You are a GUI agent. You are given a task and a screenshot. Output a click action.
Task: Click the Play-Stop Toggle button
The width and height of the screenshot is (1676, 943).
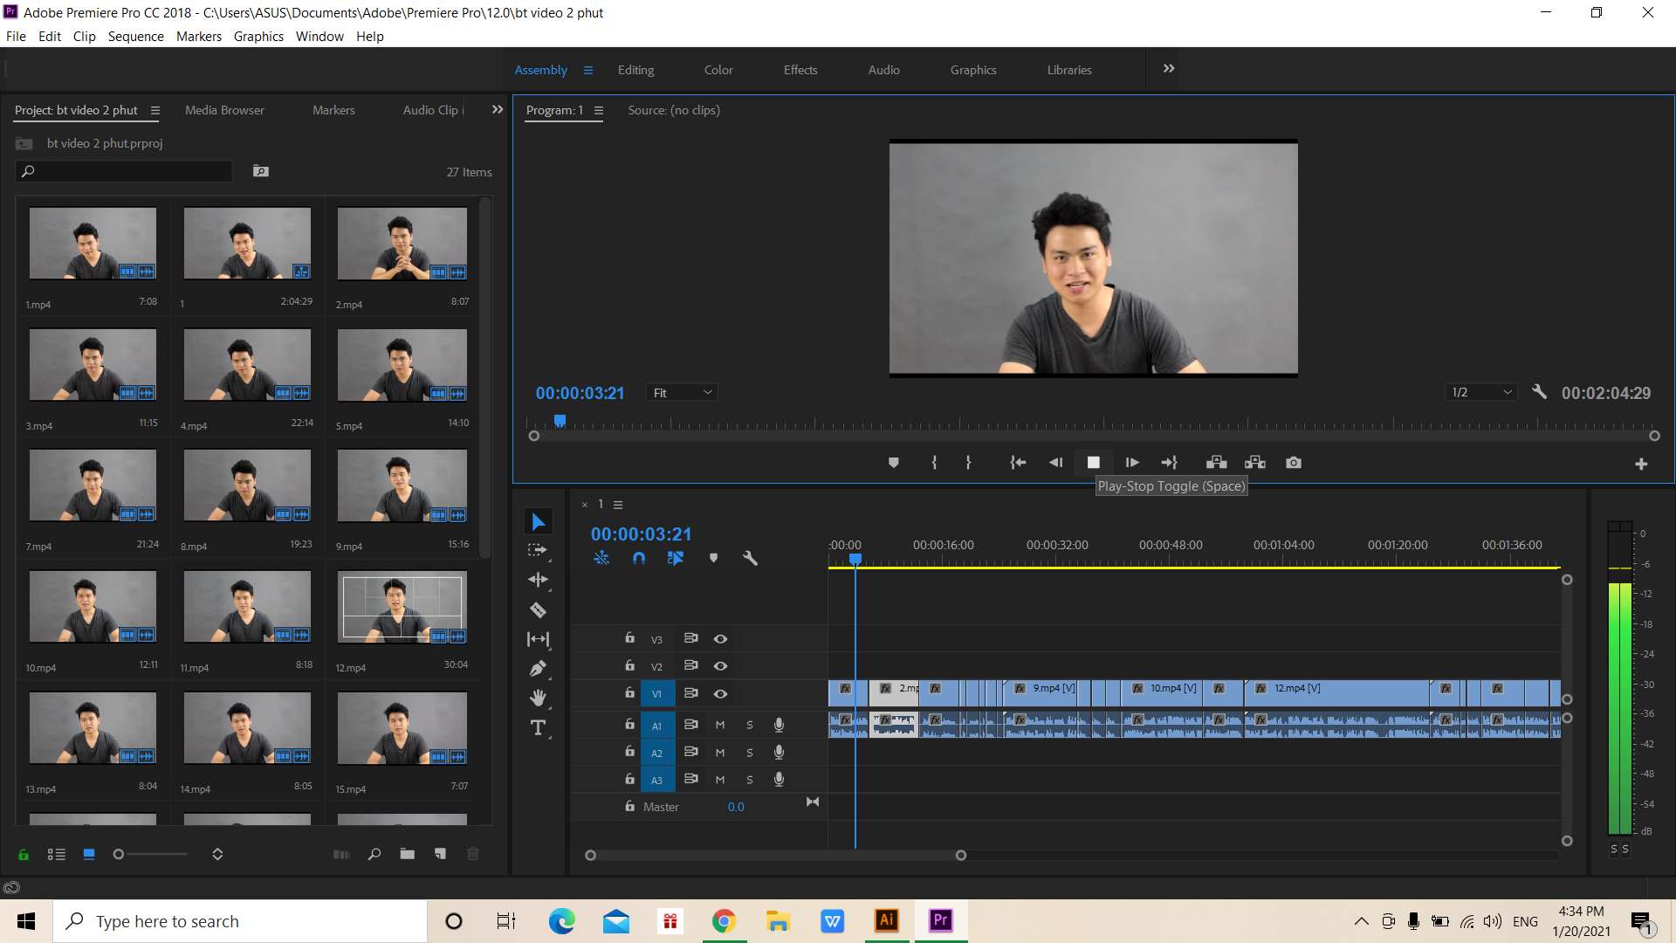[1093, 463]
